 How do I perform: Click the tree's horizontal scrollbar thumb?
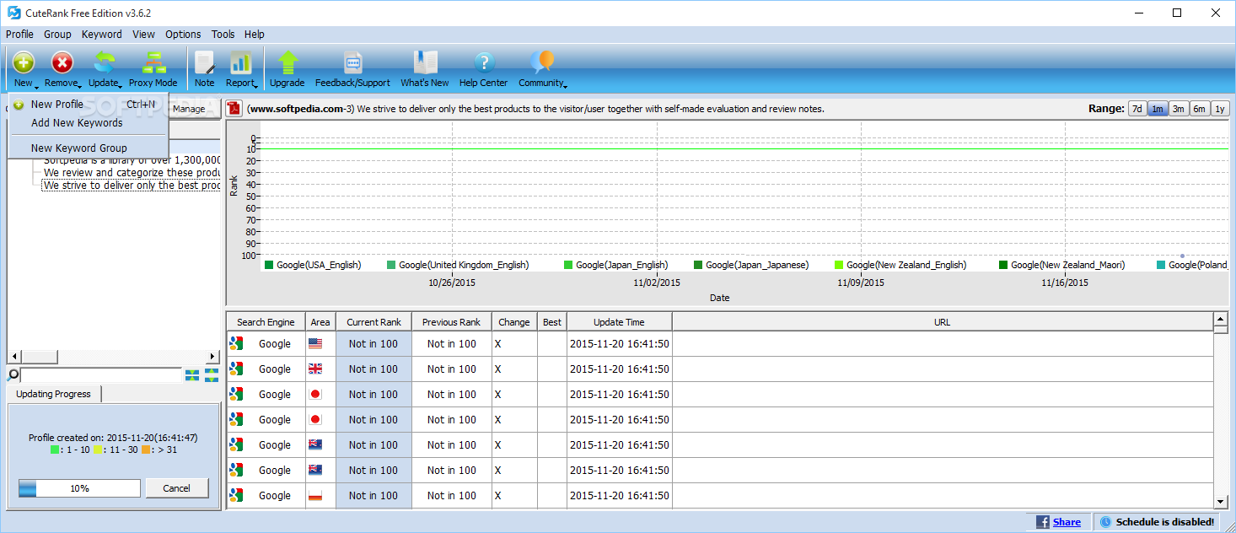click(39, 357)
